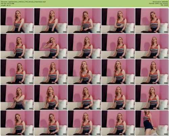
Task: Open the fourth thumbnail in the second row
Action: (x=118, y=46)
